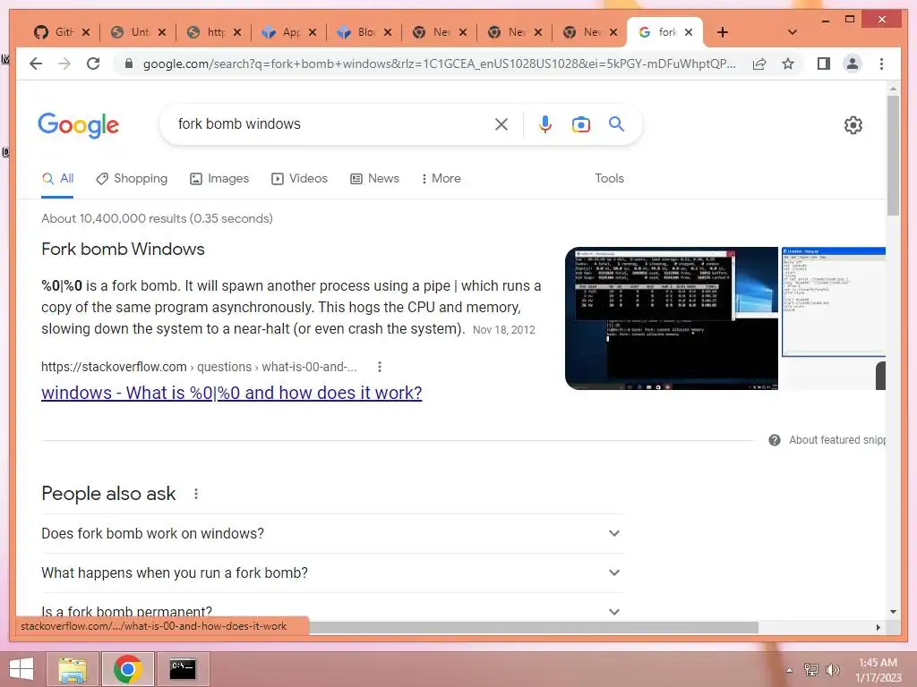This screenshot has width=917, height=687.
Task: Bookmark this page with star icon
Action: (788, 64)
